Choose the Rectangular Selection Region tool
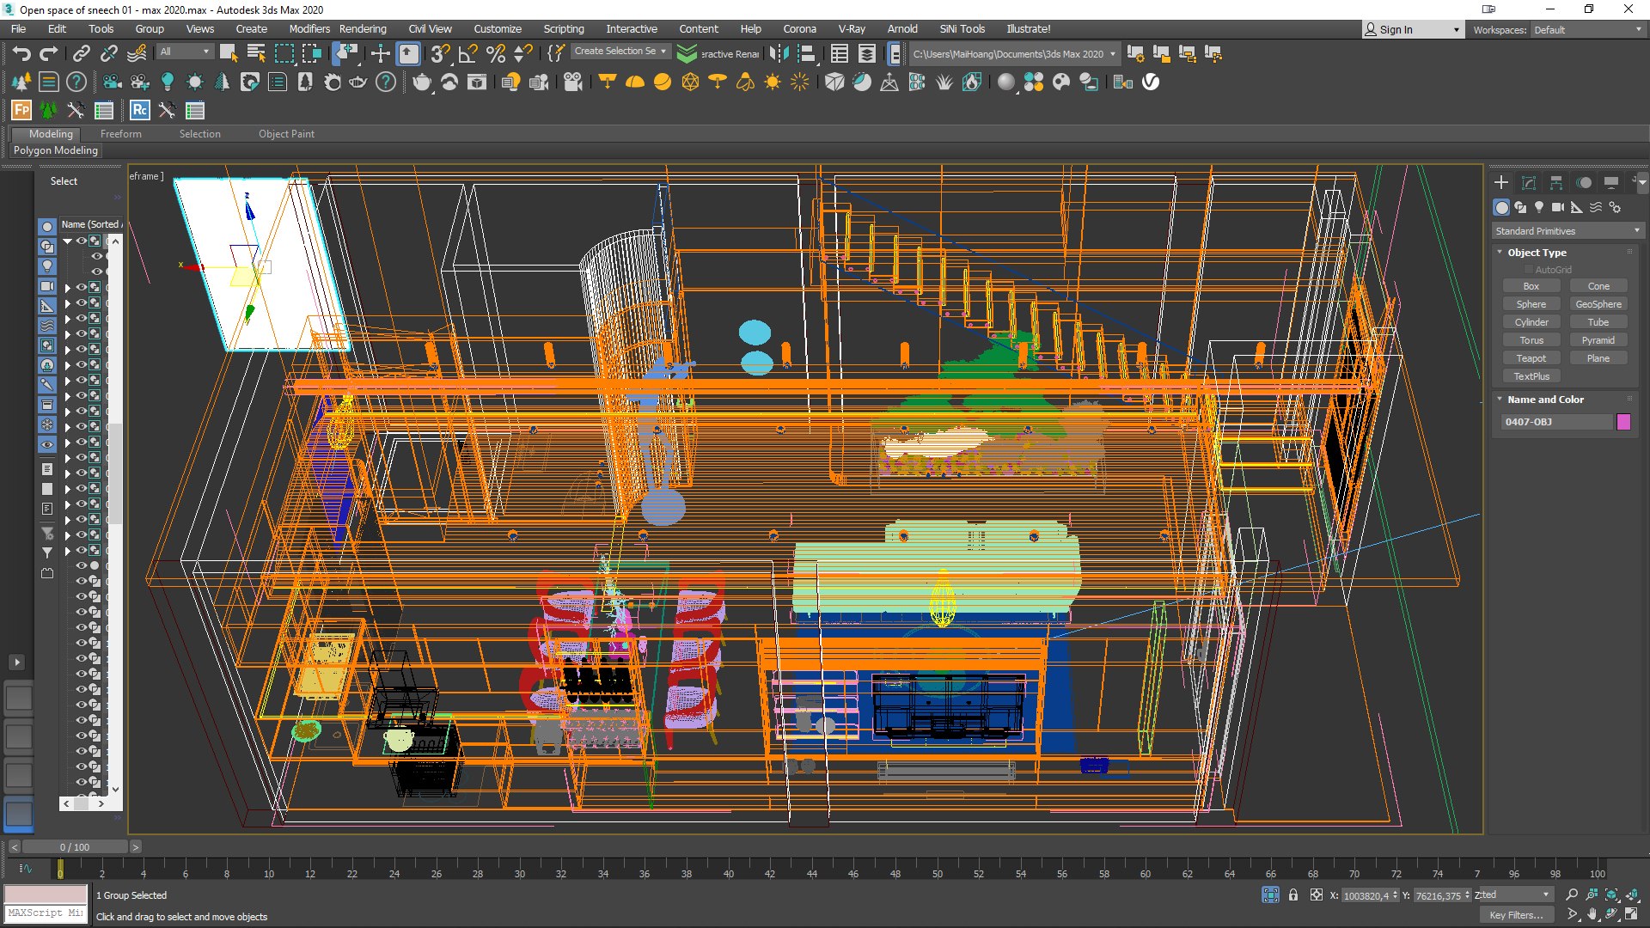Screen dimensions: 1650x928 (x=284, y=54)
